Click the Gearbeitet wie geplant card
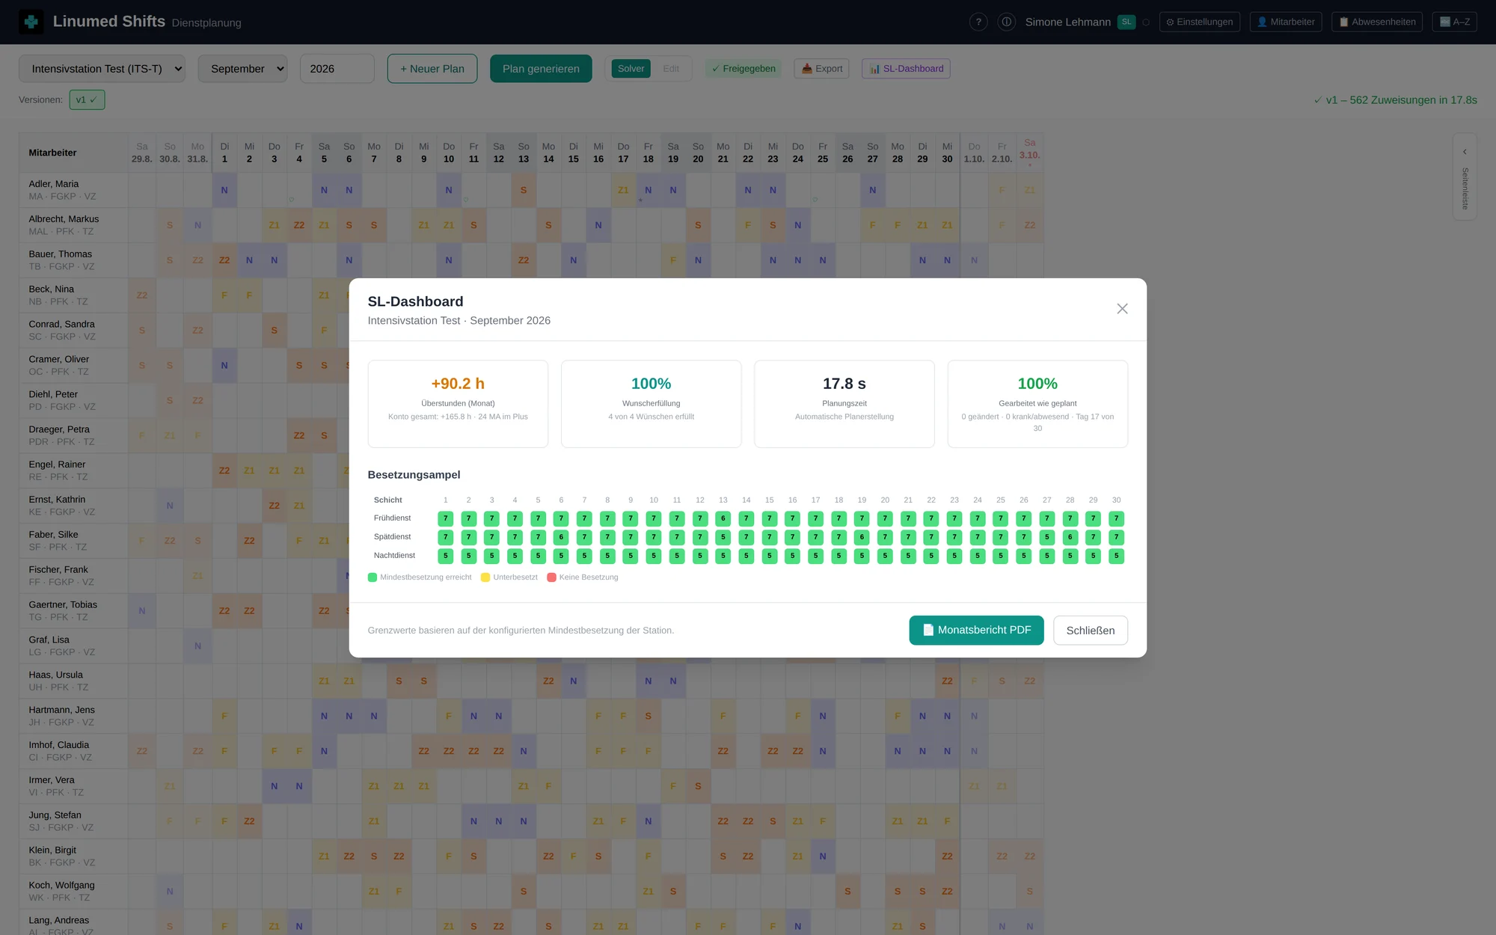Screen dimensions: 1496x935 coord(1037,404)
